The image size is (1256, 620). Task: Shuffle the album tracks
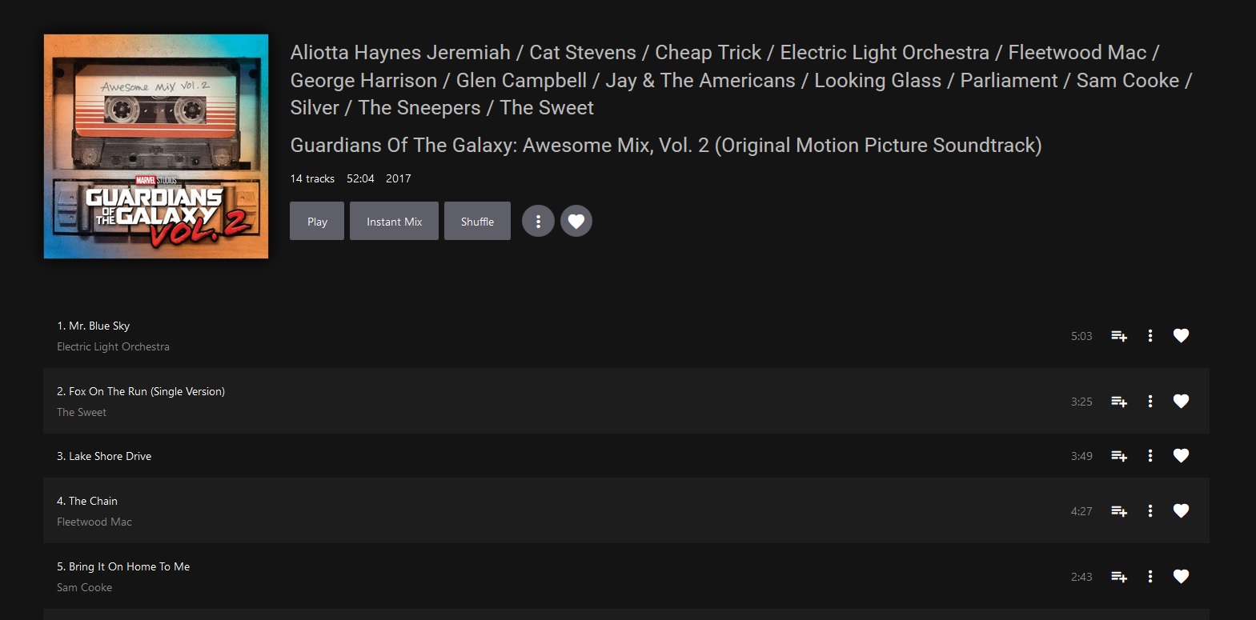477,222
